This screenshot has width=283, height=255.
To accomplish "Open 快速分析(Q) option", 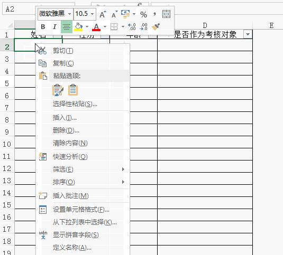I will pyautogui.click(x=83, y=157).
